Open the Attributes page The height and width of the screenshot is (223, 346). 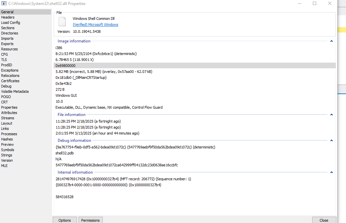pos(26,112)
